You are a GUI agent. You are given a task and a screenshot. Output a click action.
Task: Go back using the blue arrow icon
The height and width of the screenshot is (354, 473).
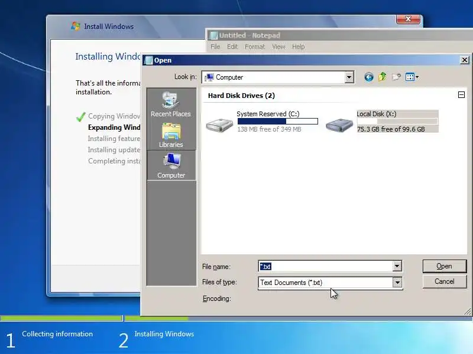[x=368, y=77]
